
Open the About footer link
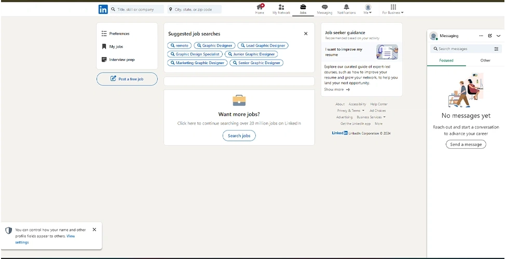[340, 104]
